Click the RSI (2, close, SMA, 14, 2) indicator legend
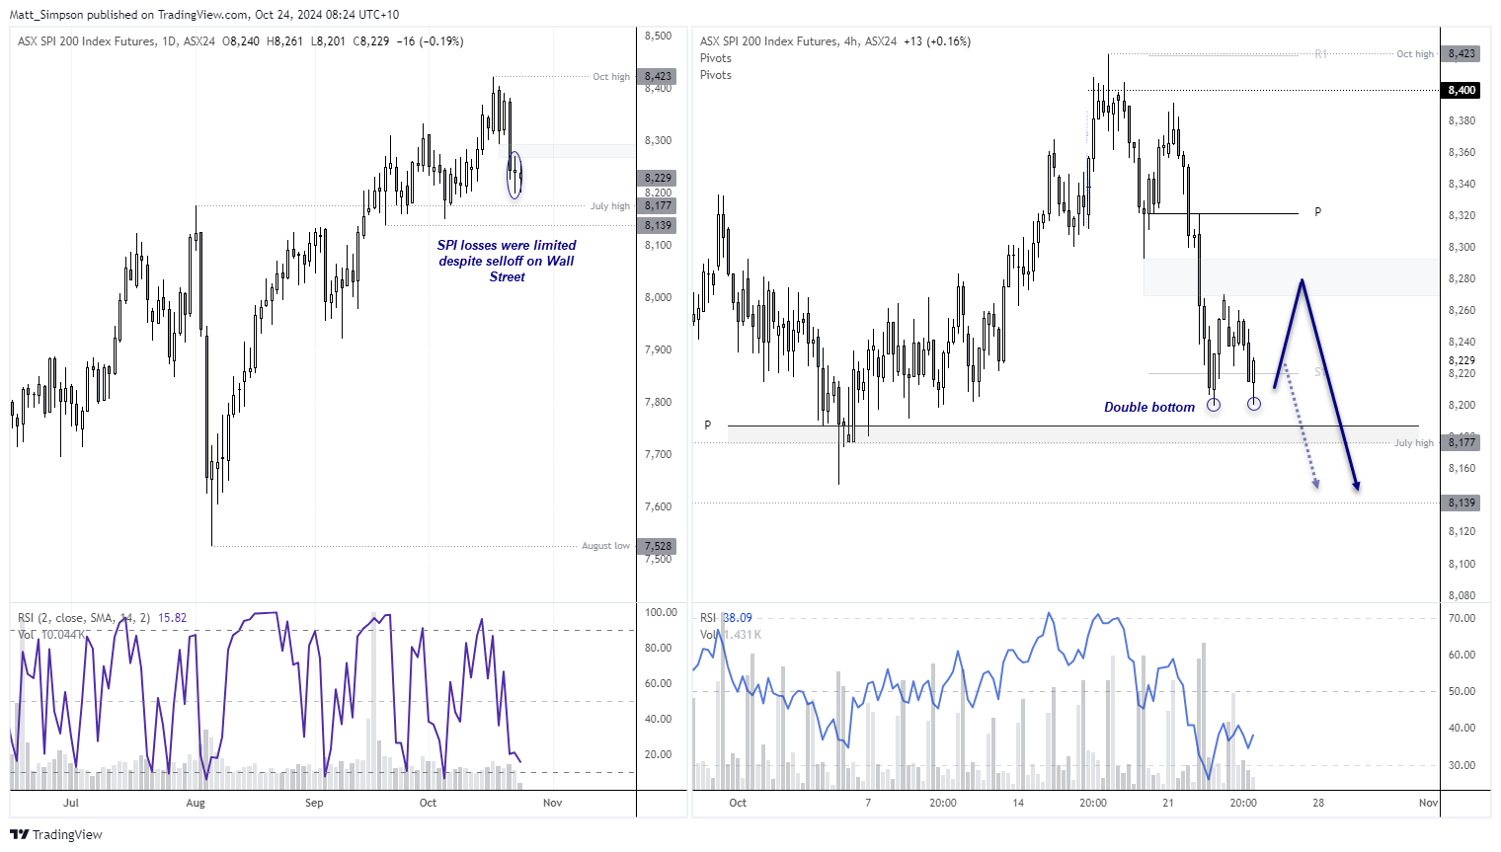The image size is (1501, 852). pyautogui.click(x=84, y=618)
